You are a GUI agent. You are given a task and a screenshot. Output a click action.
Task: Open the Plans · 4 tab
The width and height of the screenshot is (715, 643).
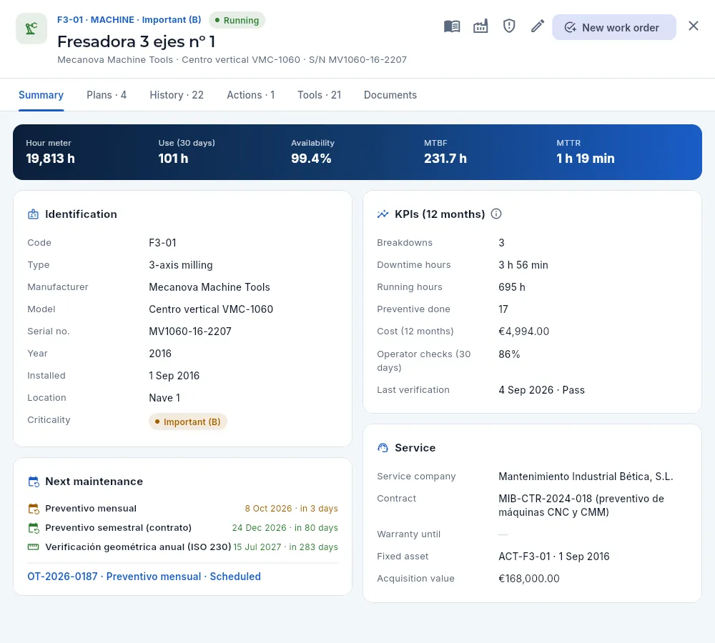(x=107, y=95)
